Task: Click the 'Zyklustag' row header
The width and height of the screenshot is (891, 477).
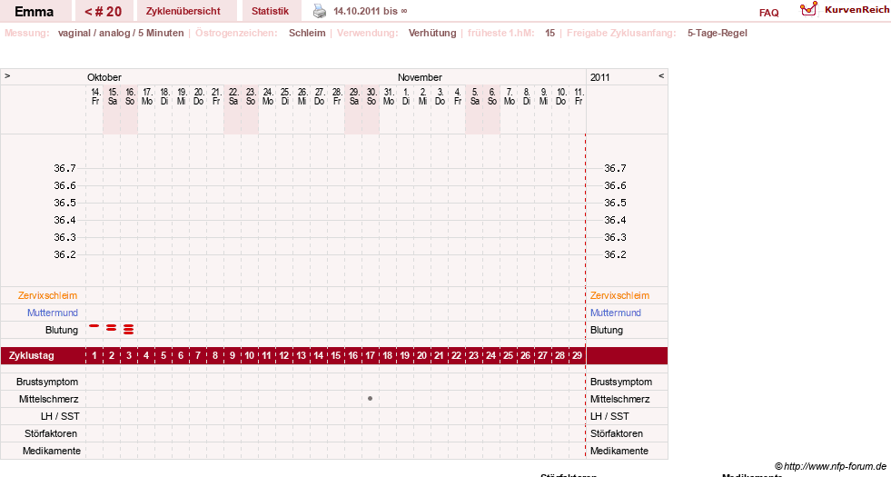Action: point(32,356)
